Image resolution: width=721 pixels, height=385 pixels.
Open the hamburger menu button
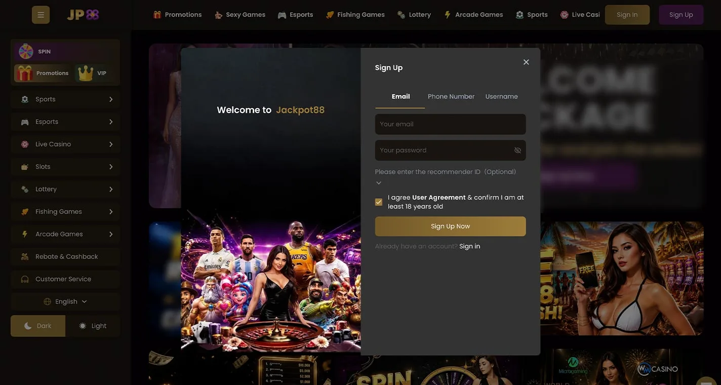pos(41,15)
